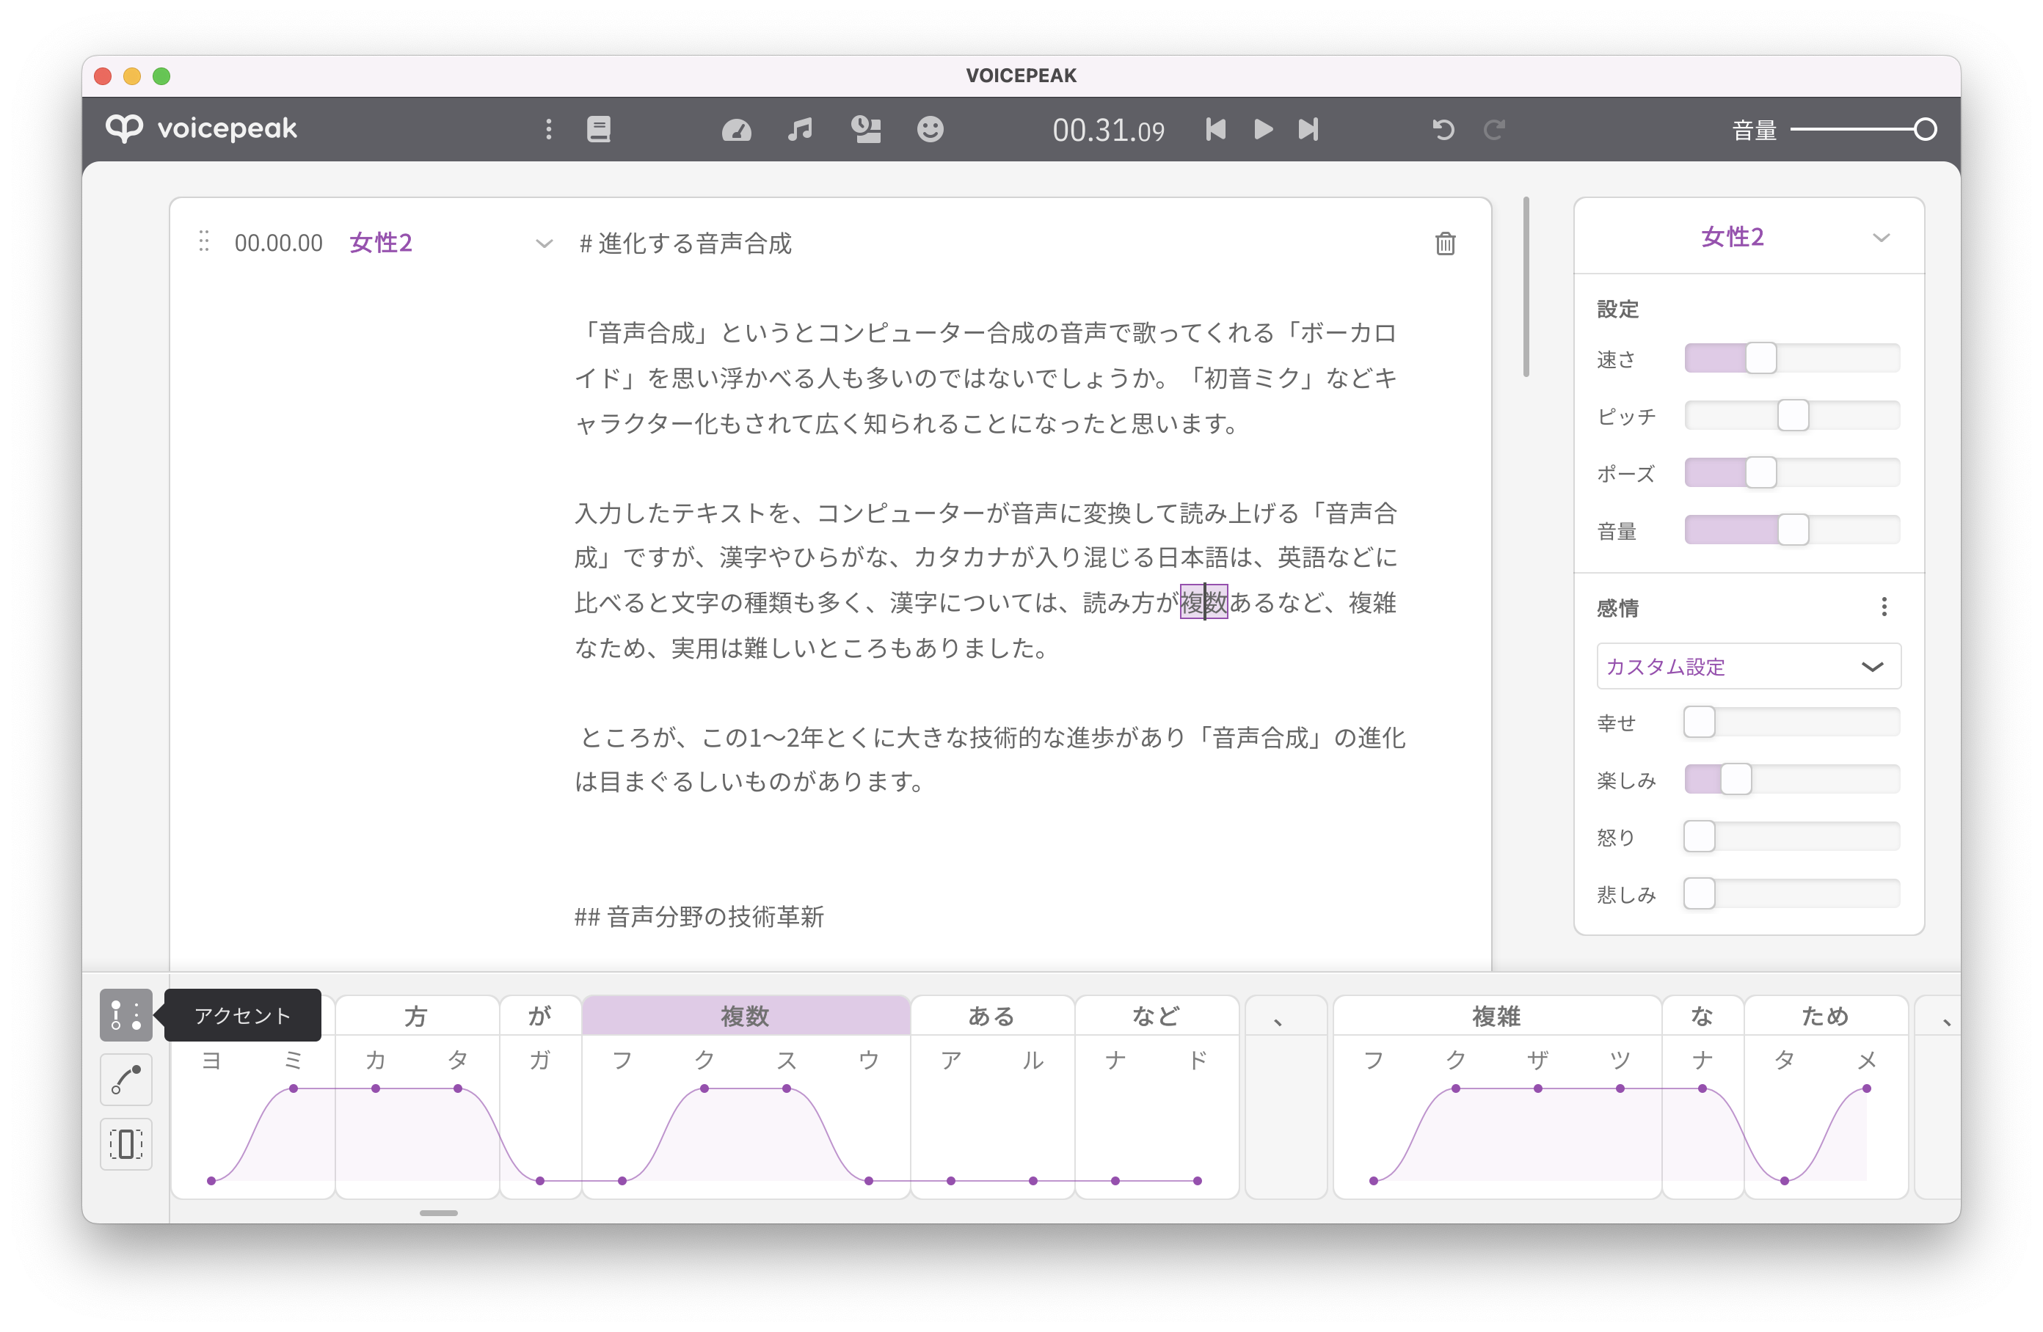
Task: Open the narrator settings icon
Action: (x=866, y=130)
